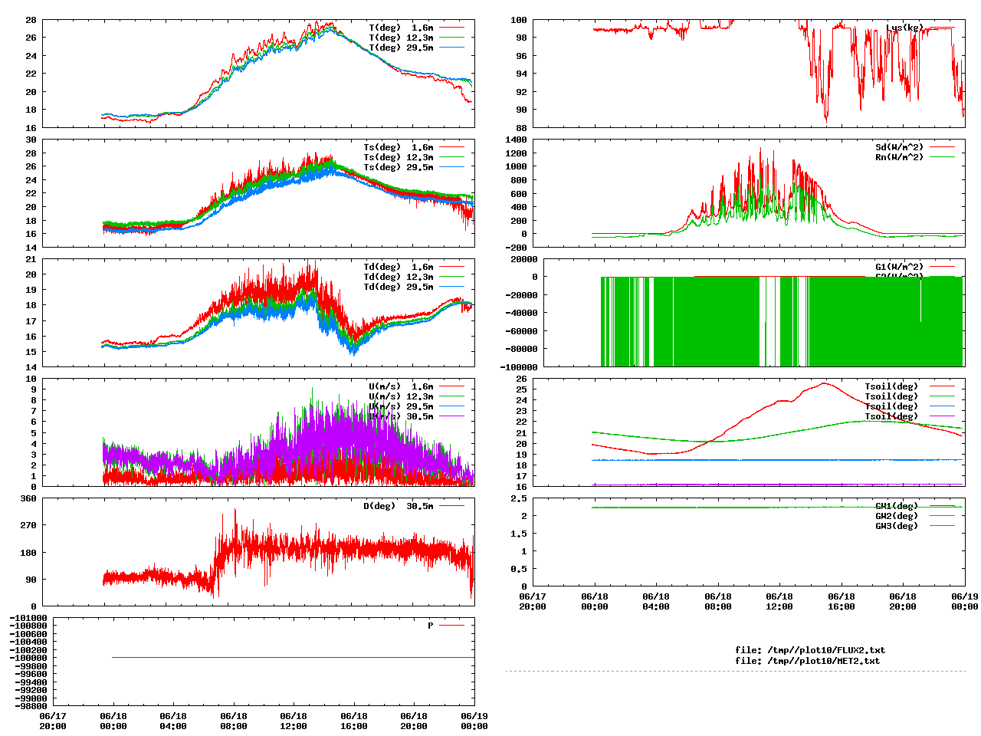Click the "T(deg) 1.6m" legend label

pos(400,28)
